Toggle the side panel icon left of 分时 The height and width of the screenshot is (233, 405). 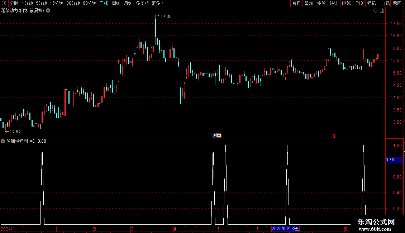(x=4, y=3)
